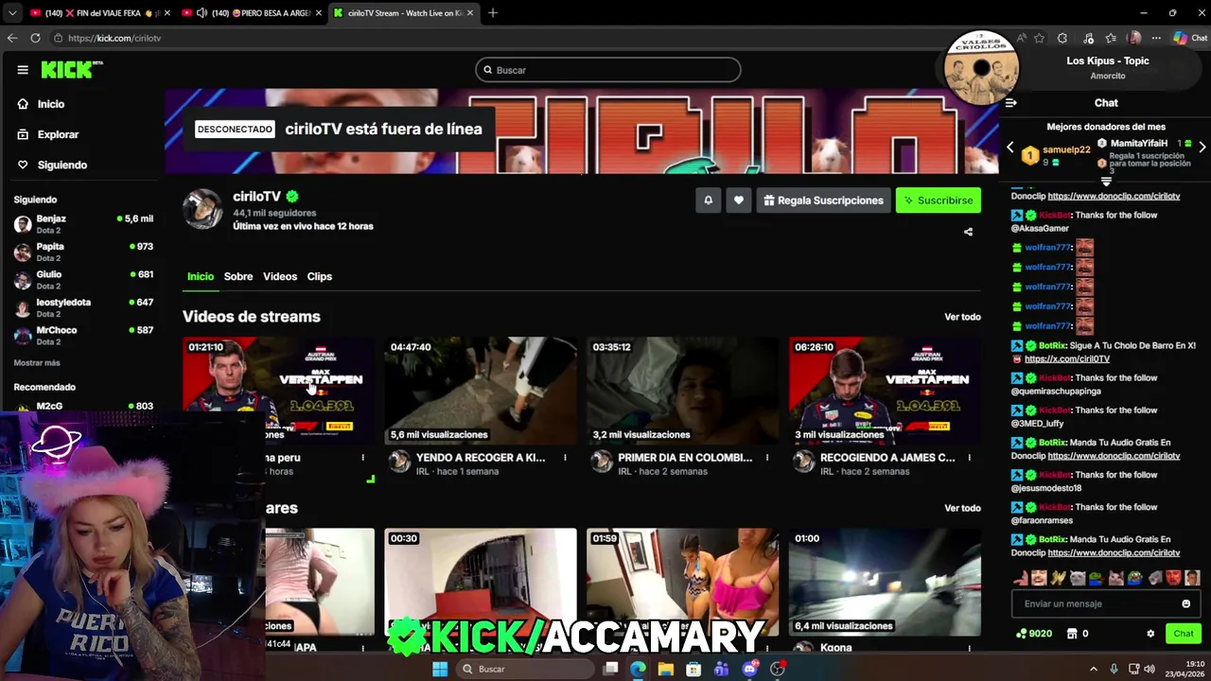Screen dimensions: 1211x681
Task: Open leostyledota channel in following list
Action: tap(83, 307)
